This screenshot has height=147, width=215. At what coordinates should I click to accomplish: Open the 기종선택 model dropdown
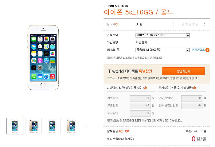162,35
